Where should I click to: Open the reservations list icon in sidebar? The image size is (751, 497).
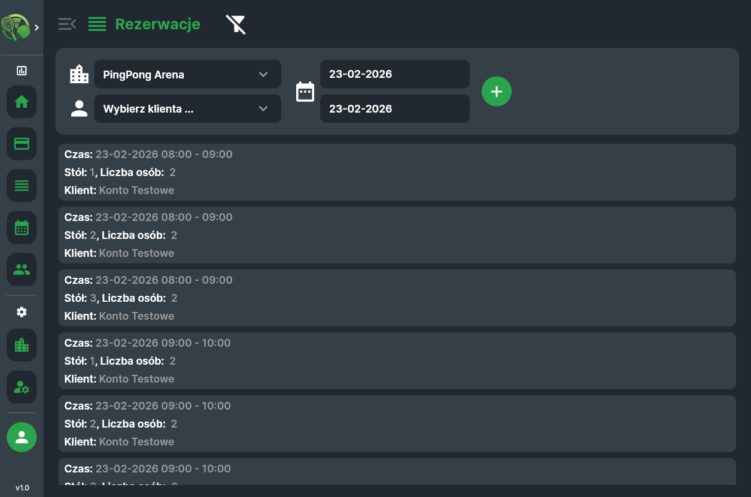(22, 186)
